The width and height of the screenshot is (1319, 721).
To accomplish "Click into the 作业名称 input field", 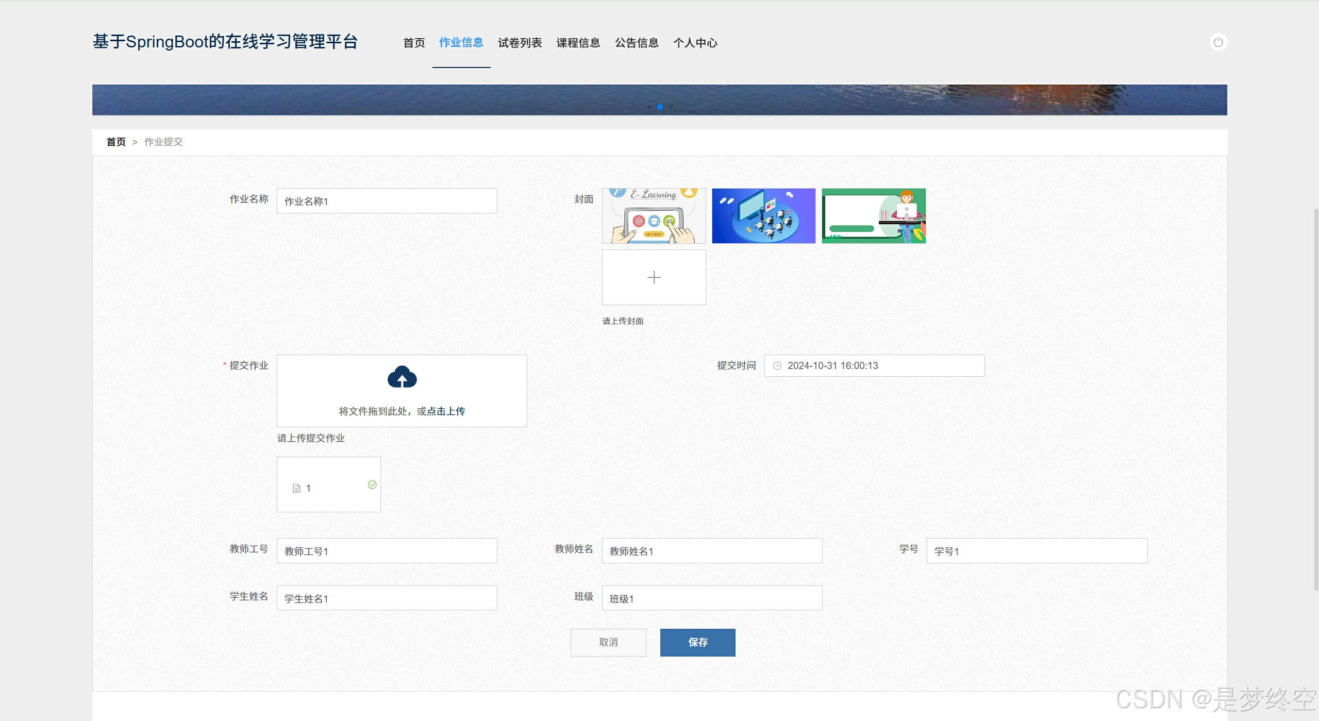I will pos(387,201).
